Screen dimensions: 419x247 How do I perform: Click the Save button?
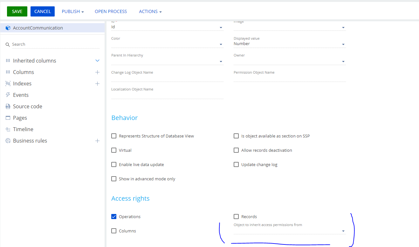tap(17, 11)
